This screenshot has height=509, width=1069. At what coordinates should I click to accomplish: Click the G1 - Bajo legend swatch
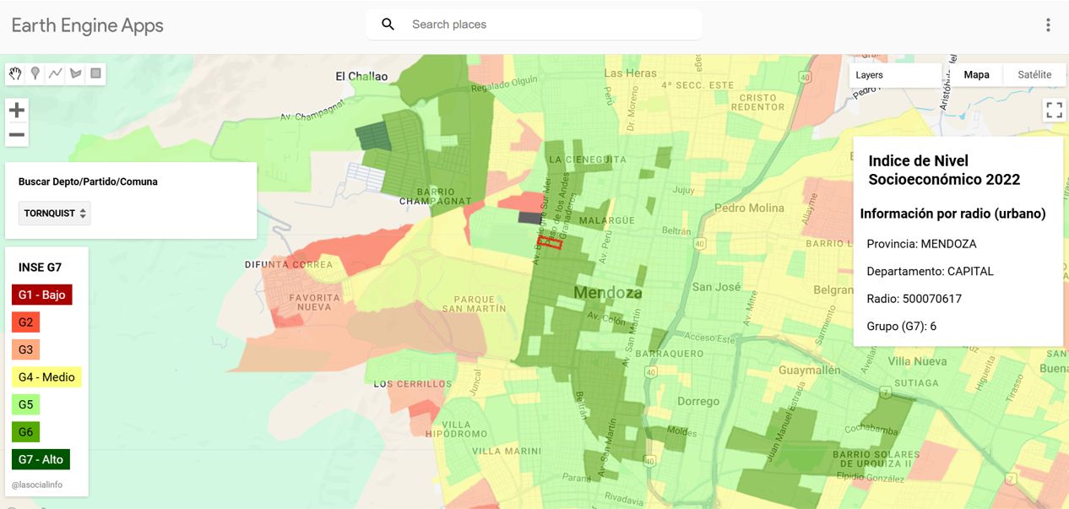(42, 295)
